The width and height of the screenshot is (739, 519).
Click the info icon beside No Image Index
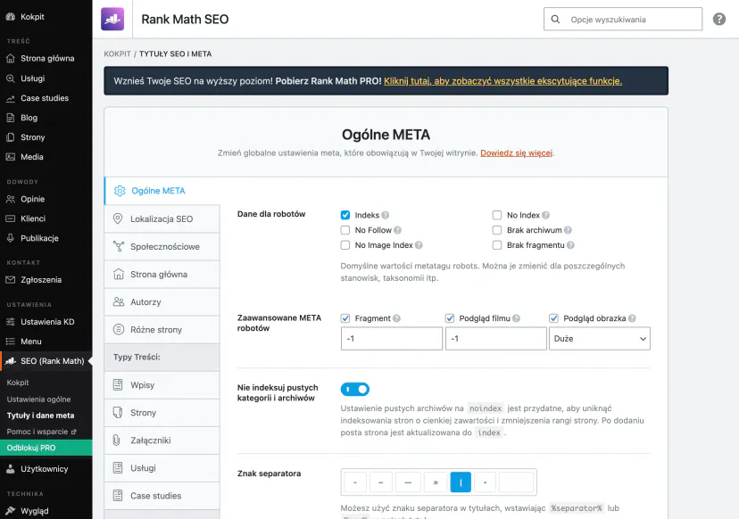pos(419,245)
